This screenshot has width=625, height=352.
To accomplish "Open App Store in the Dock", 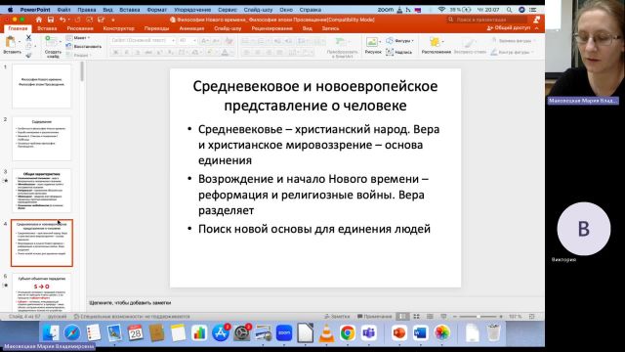I will tap(221, 332).
